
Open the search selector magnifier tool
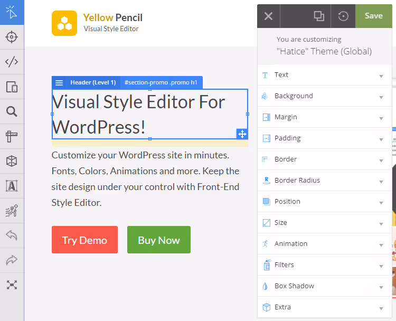click(12, 111)
